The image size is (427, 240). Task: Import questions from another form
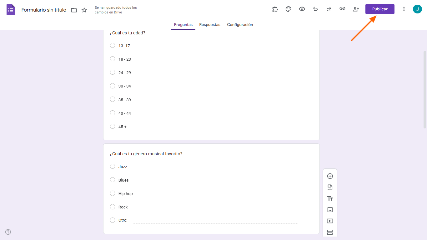(x=330, y=187)
